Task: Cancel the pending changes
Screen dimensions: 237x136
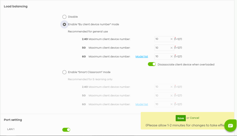Action: [195, 118]
